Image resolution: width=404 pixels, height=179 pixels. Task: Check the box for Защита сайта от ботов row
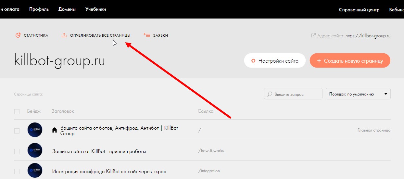17,131
